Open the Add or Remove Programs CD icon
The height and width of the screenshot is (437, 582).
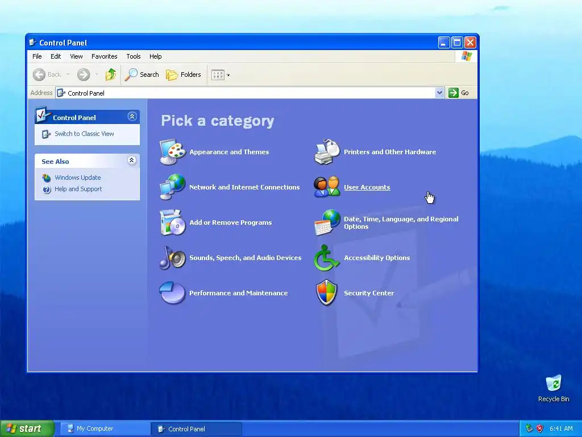click(x=173, y=222)
